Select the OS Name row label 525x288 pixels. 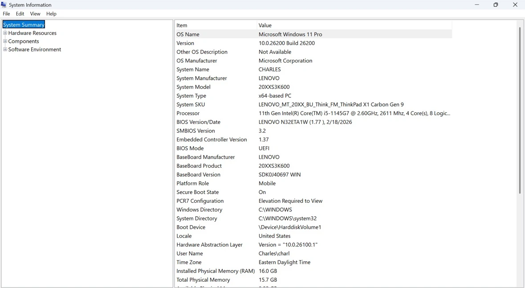(x=188, y=34)
